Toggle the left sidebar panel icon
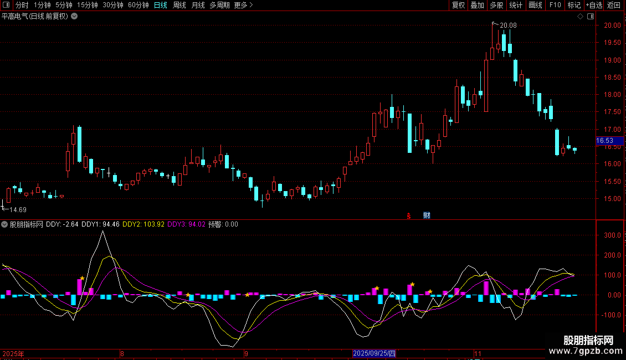Viewport: 626px width, 360px height. coord(6,5)
